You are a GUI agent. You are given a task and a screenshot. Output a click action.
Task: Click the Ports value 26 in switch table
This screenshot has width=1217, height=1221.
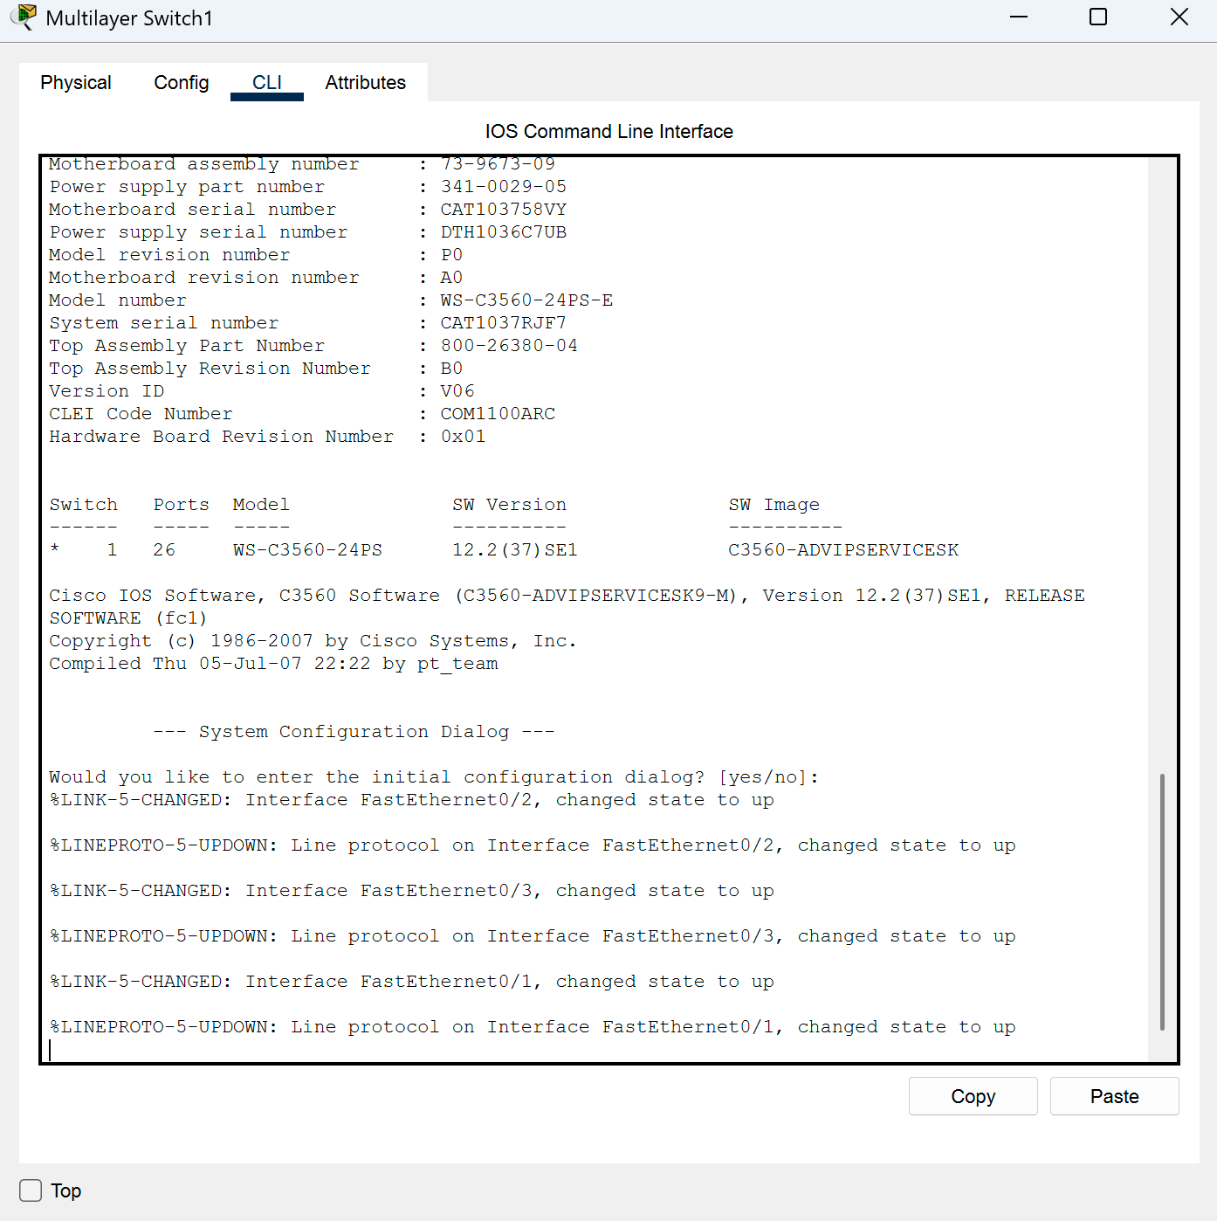(x=164, y=550)
